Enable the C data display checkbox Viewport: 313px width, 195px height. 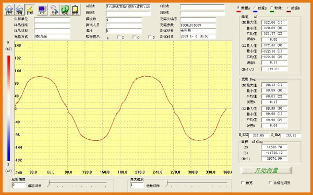coord(135,37)
